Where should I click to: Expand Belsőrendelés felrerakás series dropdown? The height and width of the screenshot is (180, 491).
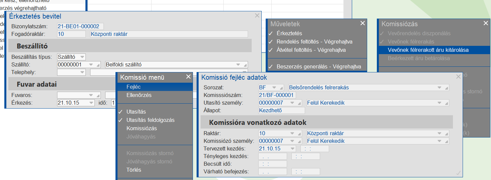440,88
